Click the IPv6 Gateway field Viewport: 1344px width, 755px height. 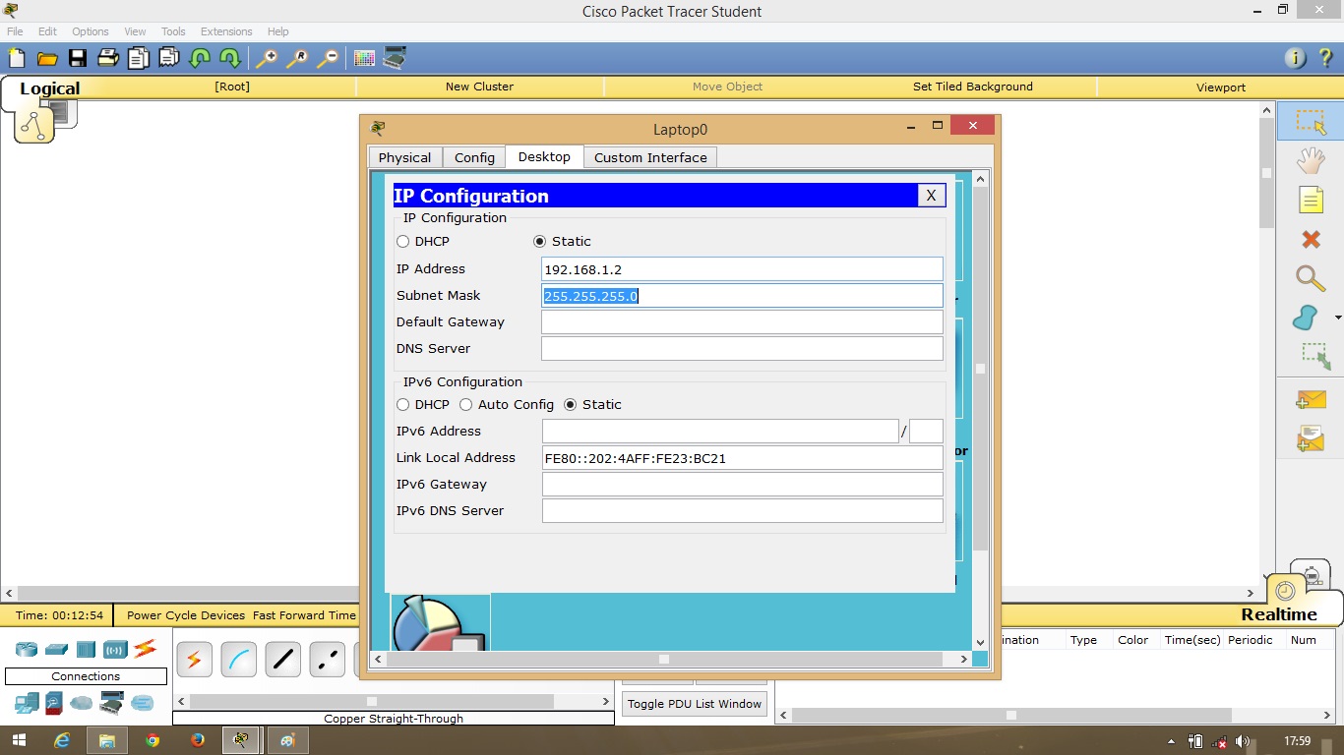tap(742, 485)
